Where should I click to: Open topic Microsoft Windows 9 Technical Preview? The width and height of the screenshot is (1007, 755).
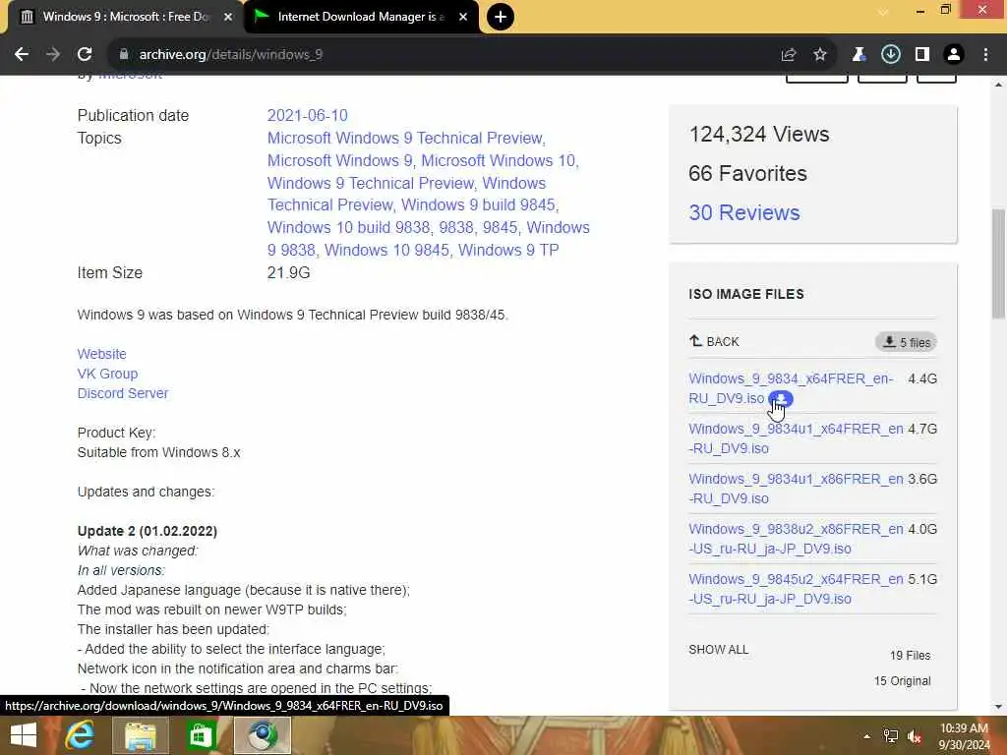[406, 138]
